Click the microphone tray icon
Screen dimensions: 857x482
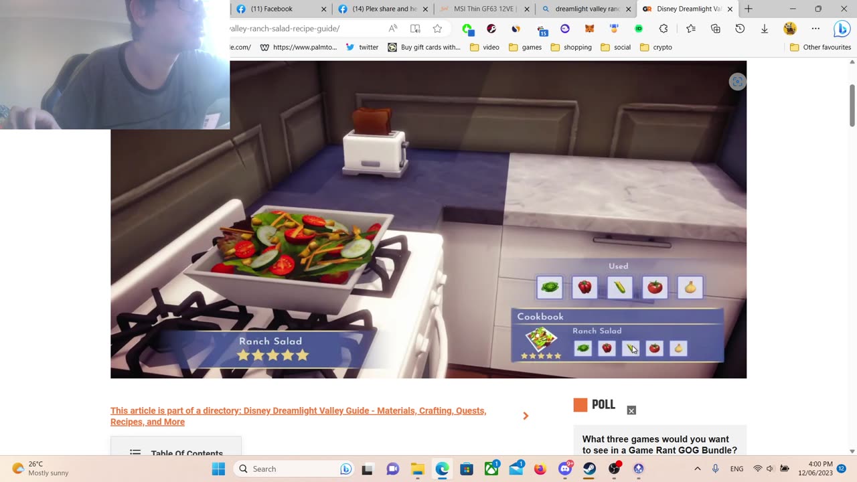[716, 469]
